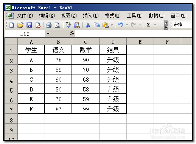Click the 学生 header cell
The image size is (196, 144).
click(31, 50)
